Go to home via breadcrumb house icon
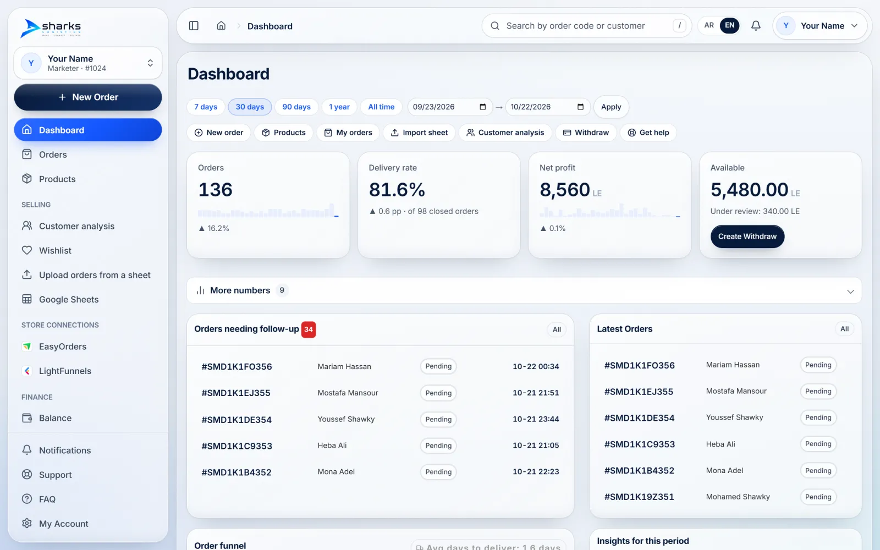This screenshot has height=550, width=880. tap(221, 26)
